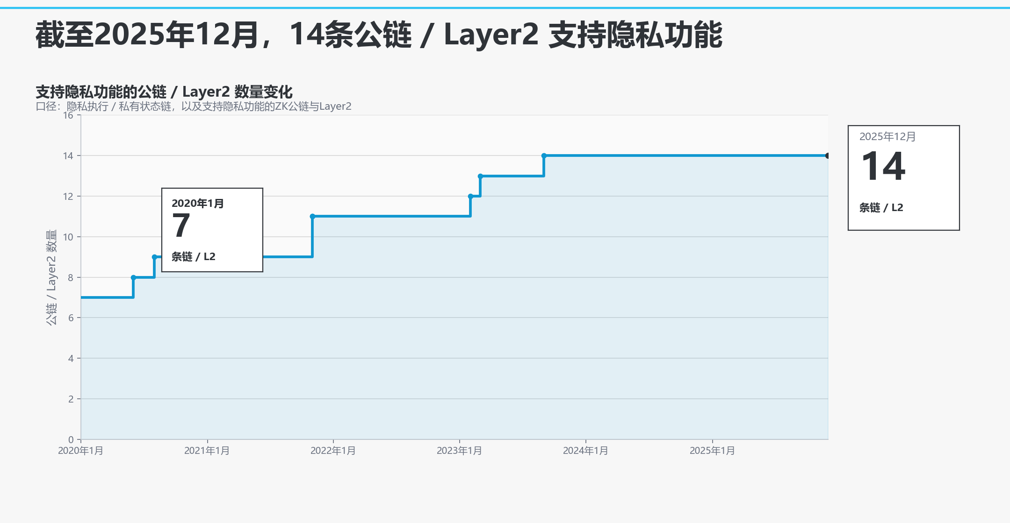Click the 2020年1月 date in the callout box
1010x523 pixels.
point(198,203)
